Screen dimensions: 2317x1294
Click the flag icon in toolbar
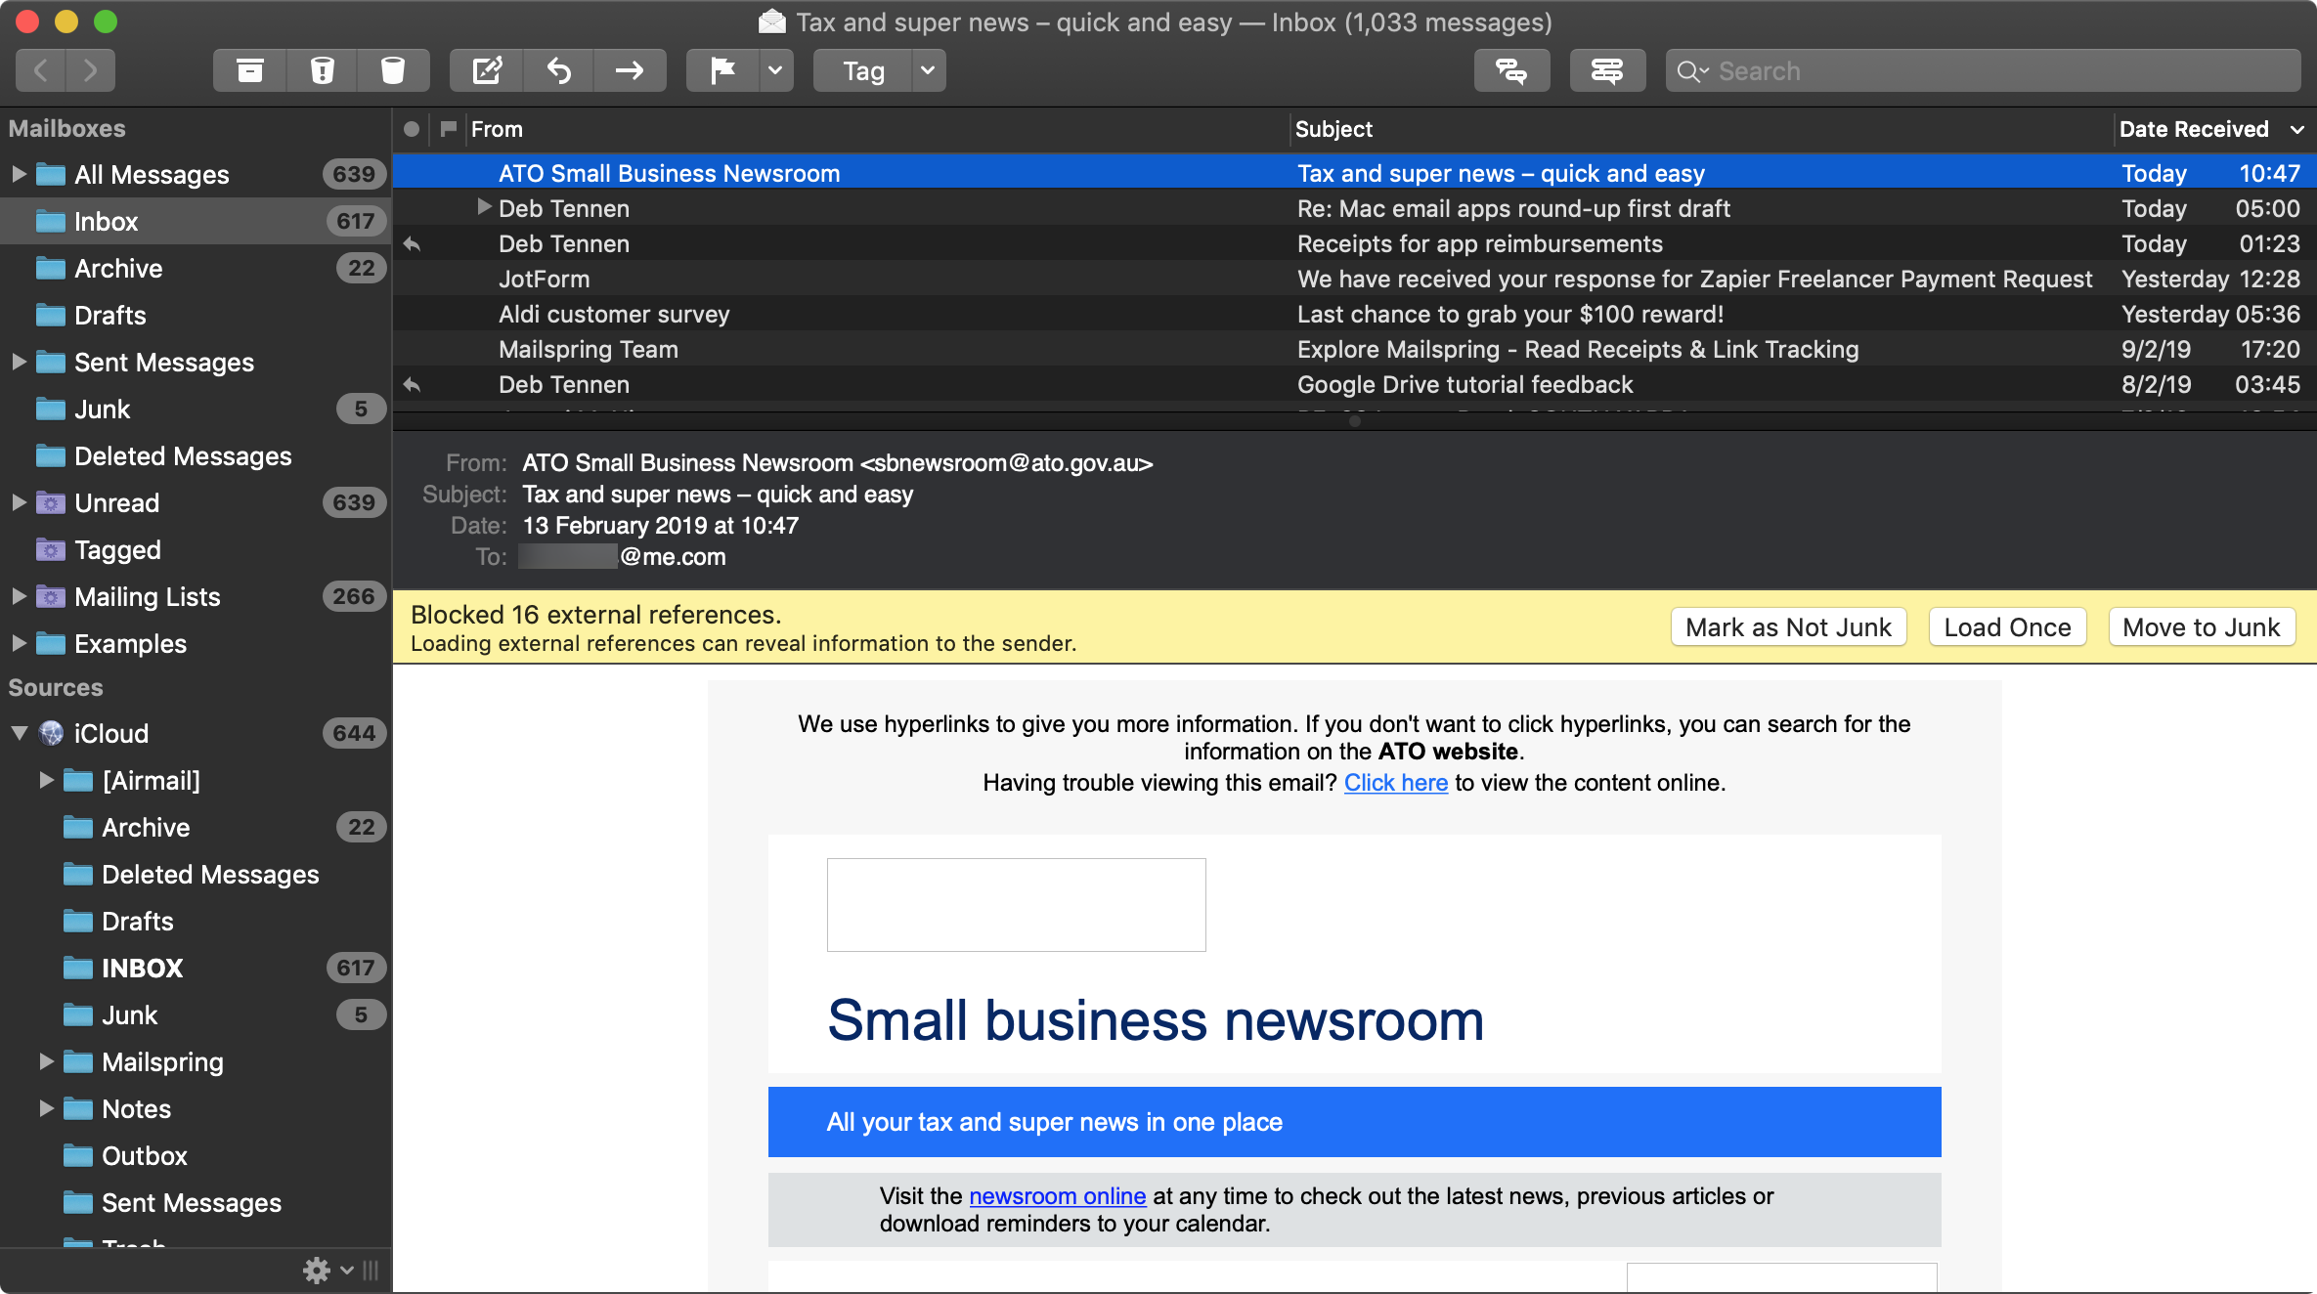pos(722,70)
